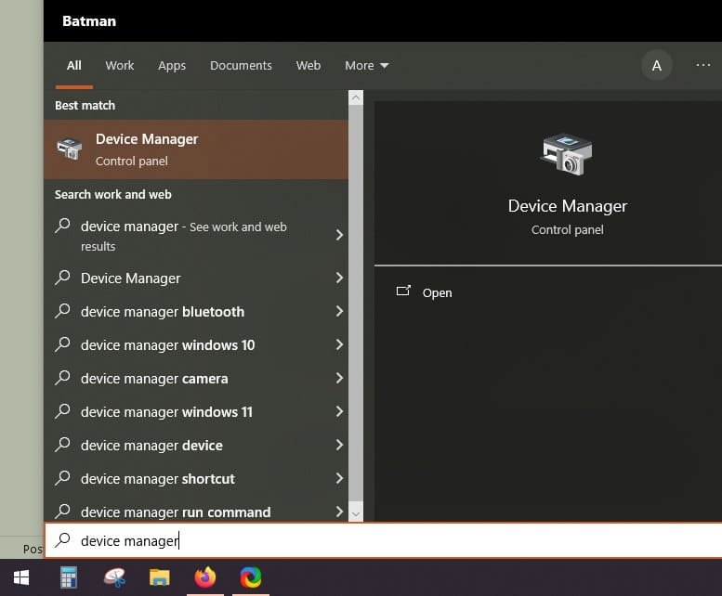
Task: Expand arrow for 'device manager run command'
Action: [339, 512]
